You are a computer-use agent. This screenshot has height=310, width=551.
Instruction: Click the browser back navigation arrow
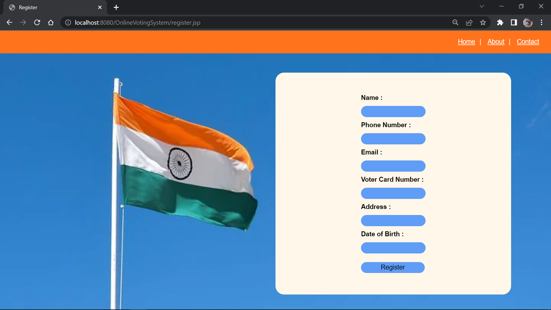(9, 22)
